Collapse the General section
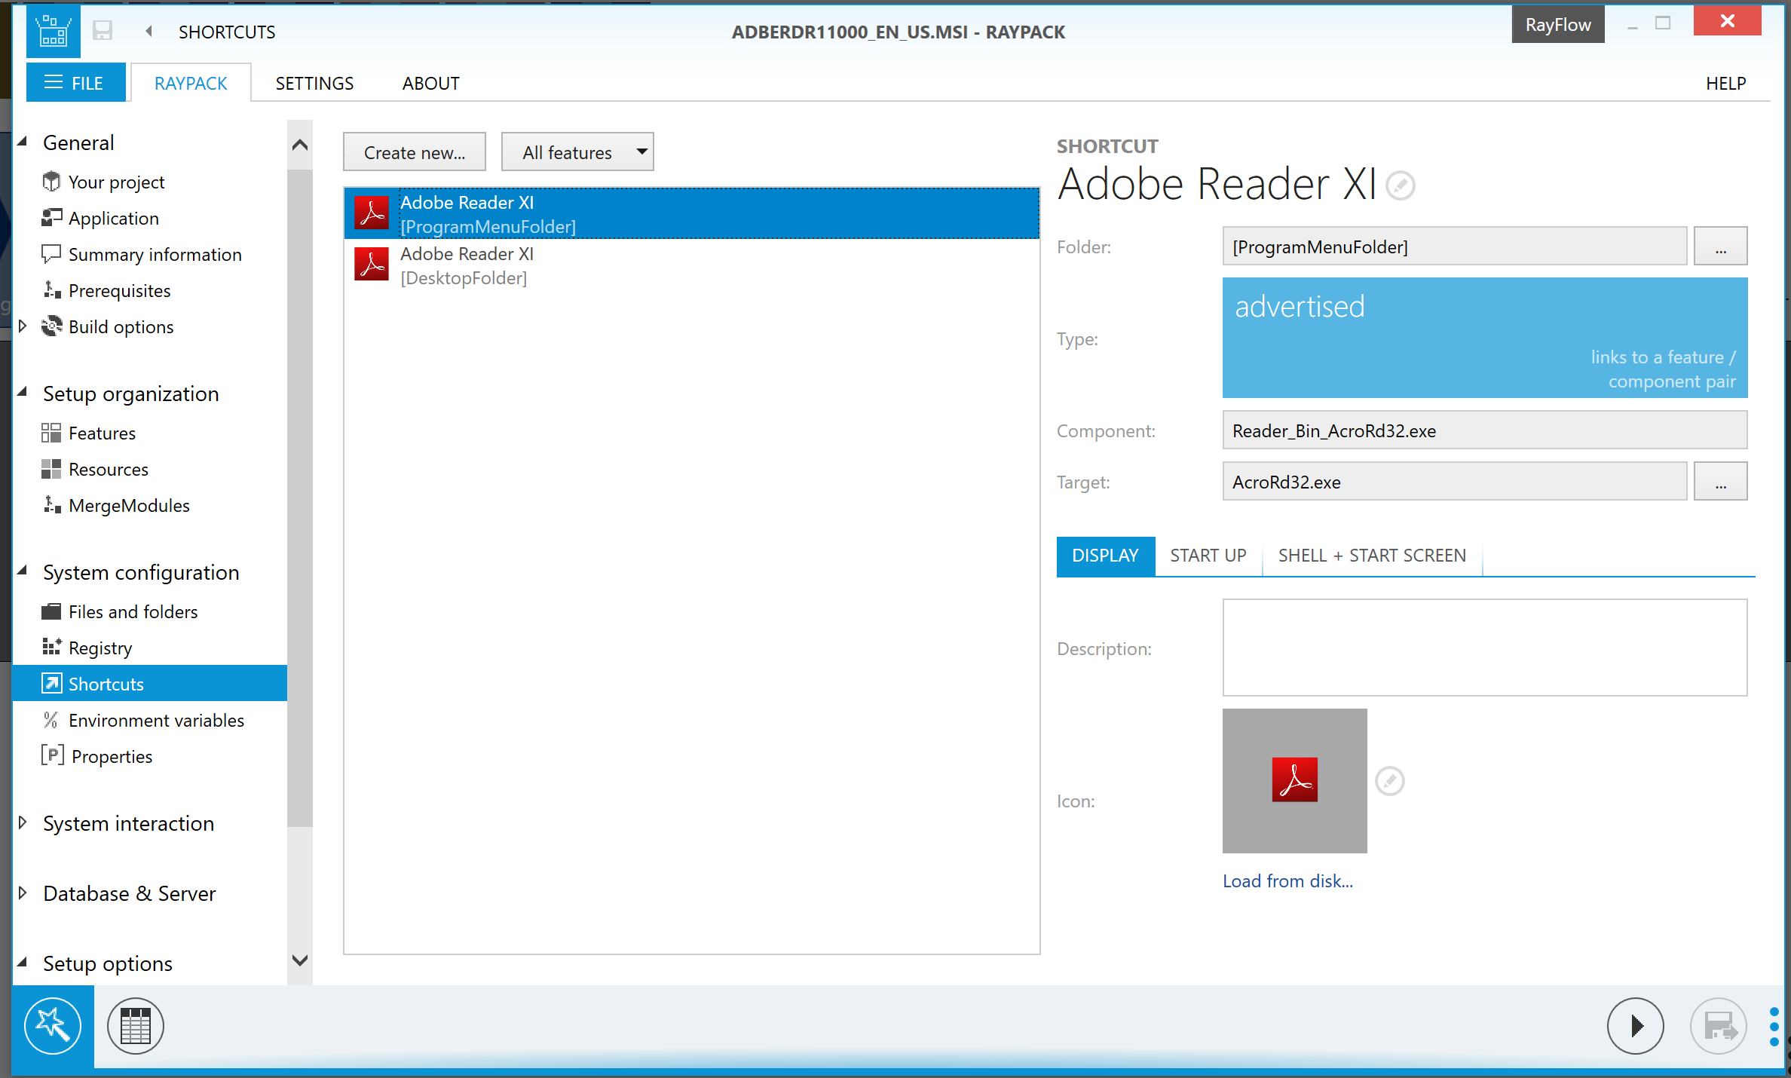This screenshot has width=1791, height=1078. pos(23,142)
